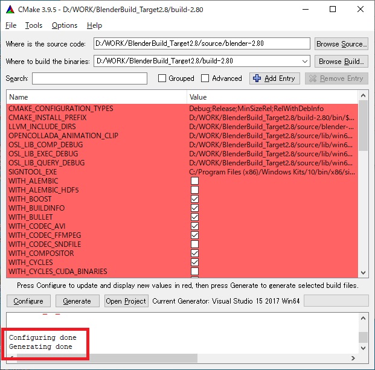375x370 pixels.
Task: Close the CMake window
Action: 360,9
